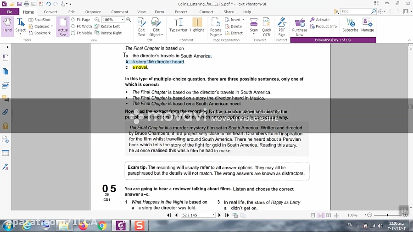
Task: Go to the next page
Action: tap(219, 215)
